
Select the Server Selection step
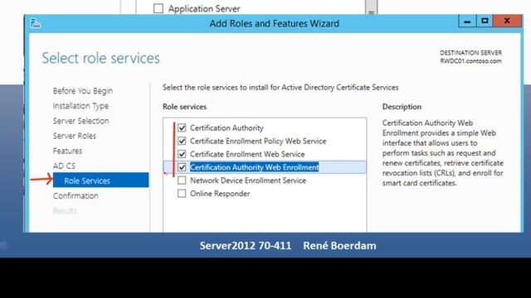pyautogui.click(x=81, y=121)
